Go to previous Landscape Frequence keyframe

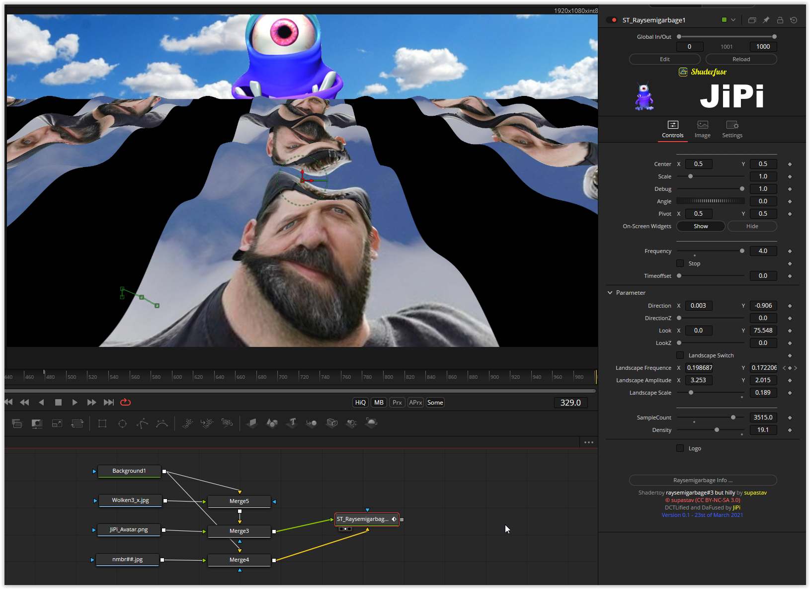tap(784, 368)
